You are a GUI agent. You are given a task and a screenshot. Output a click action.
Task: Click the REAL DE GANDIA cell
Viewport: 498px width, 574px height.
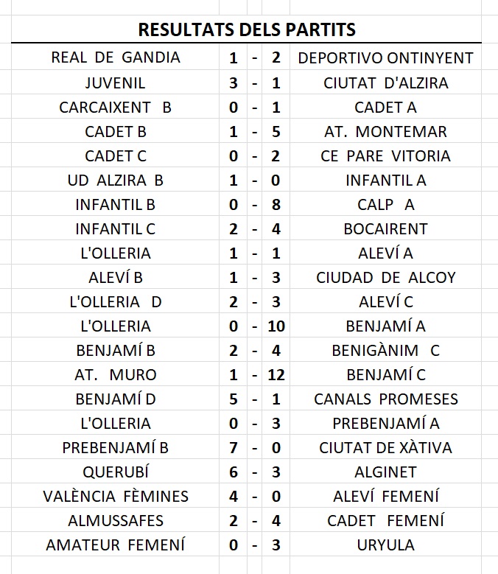pyautogui.click(x=115, y=57)
